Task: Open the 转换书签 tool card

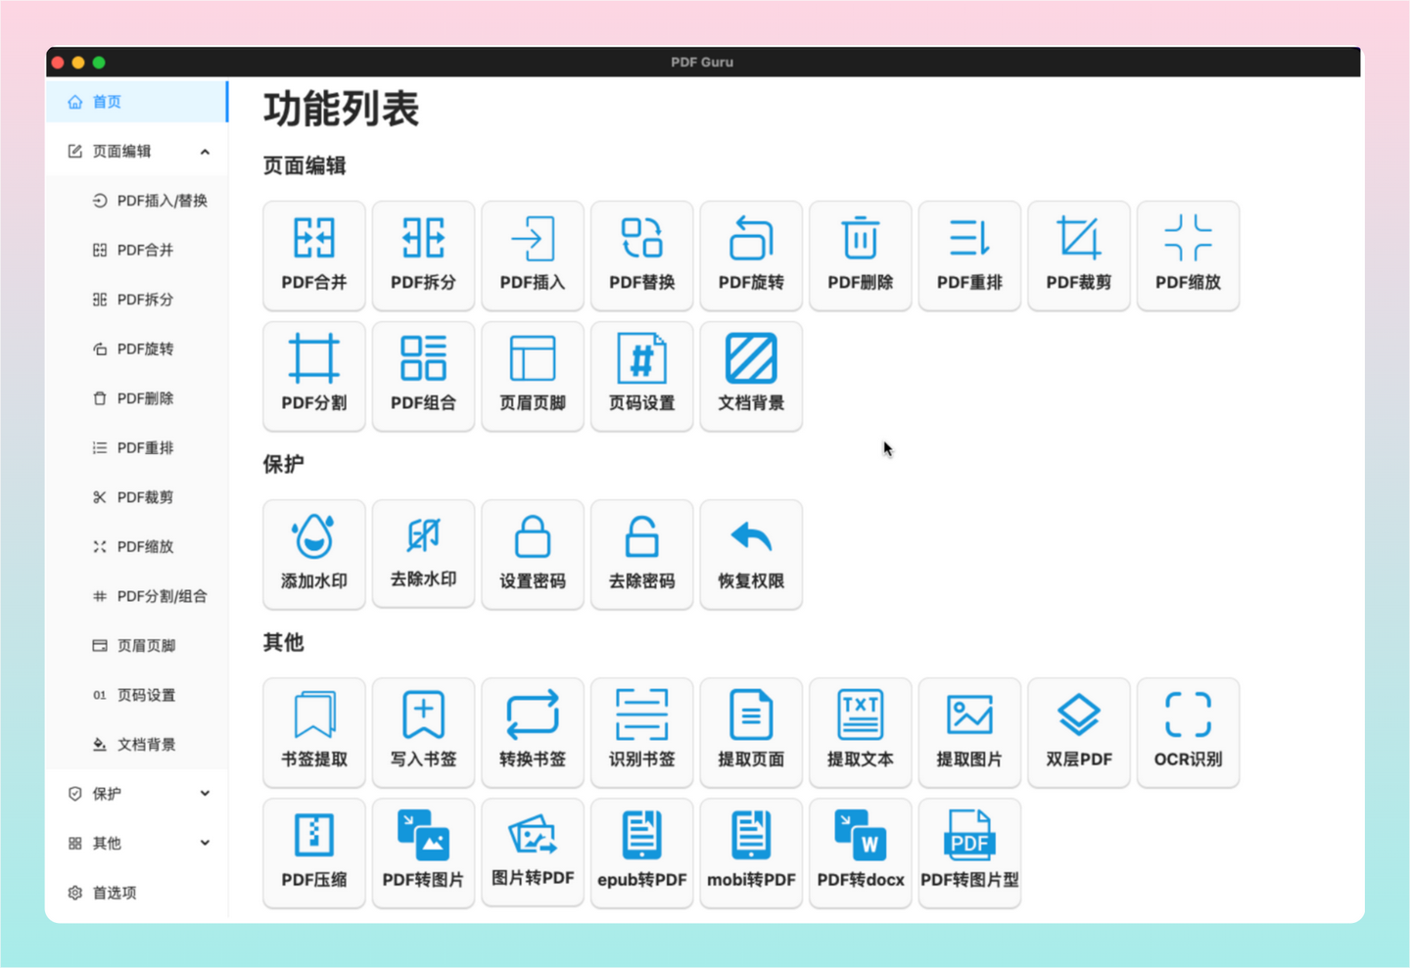Action: tap(533, 733)
